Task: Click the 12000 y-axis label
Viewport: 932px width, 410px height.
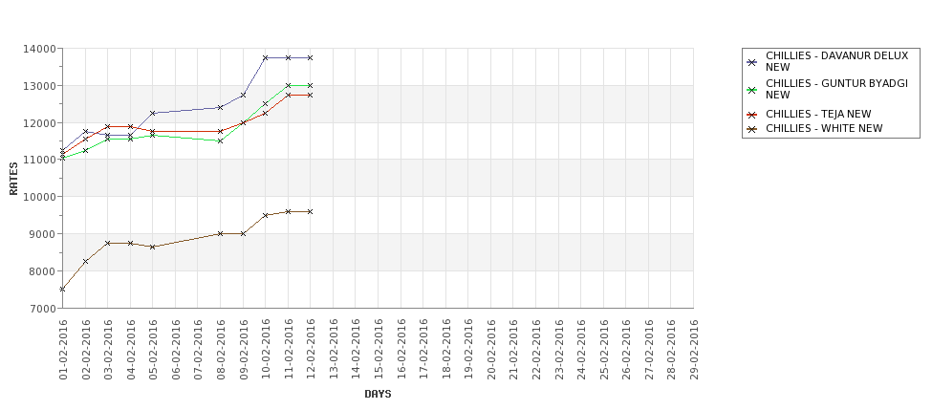Action: pos(42,123)
